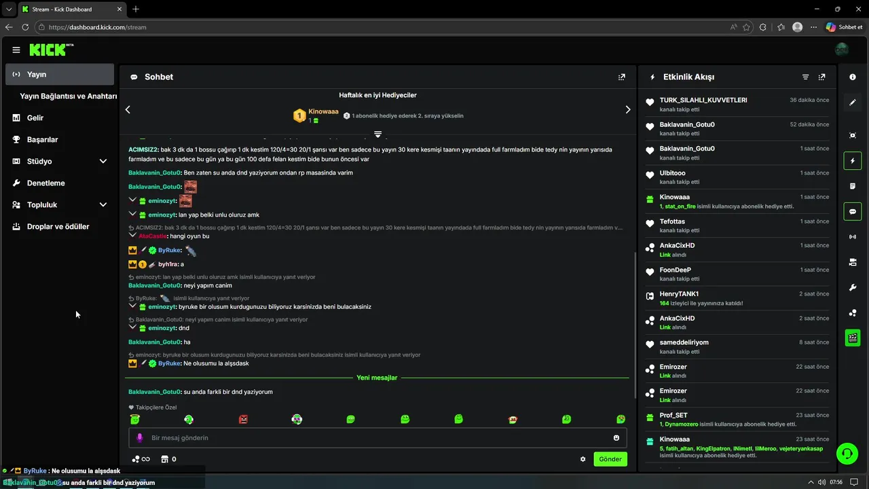Click the Kick logo
Screen dimensions: 869x489
coord(51,50)
